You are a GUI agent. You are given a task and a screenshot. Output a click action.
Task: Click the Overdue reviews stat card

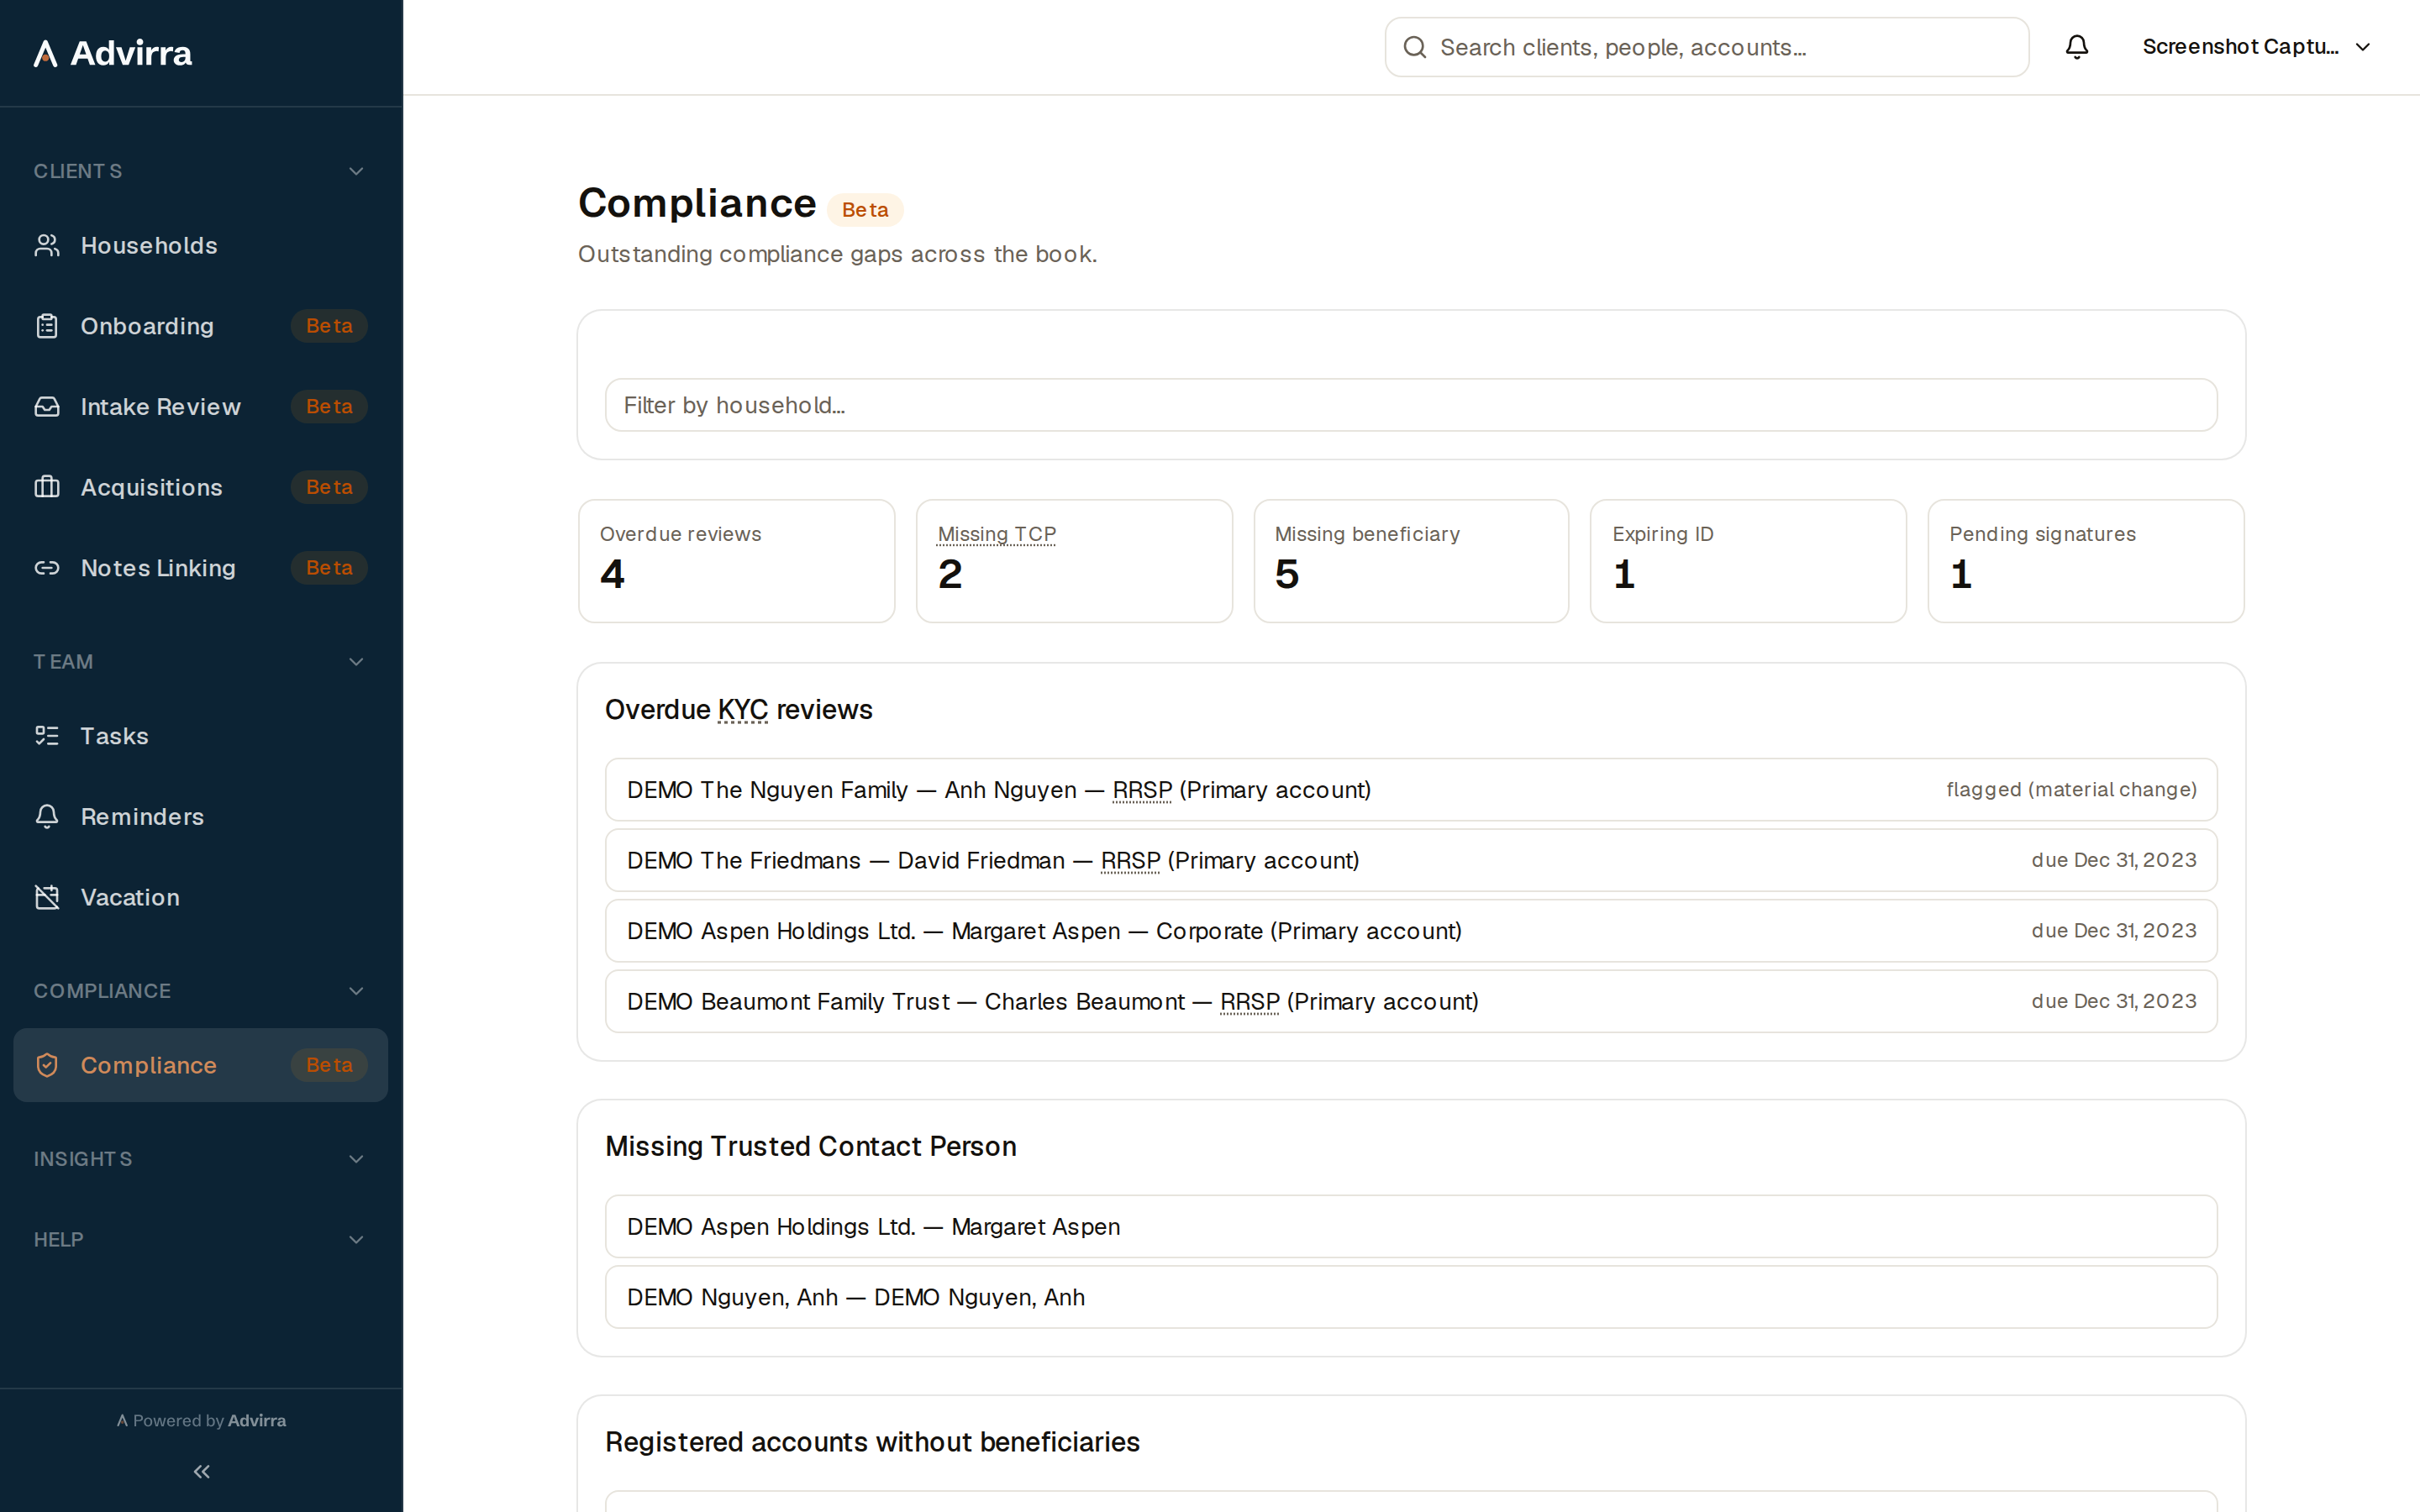[737, 561]
